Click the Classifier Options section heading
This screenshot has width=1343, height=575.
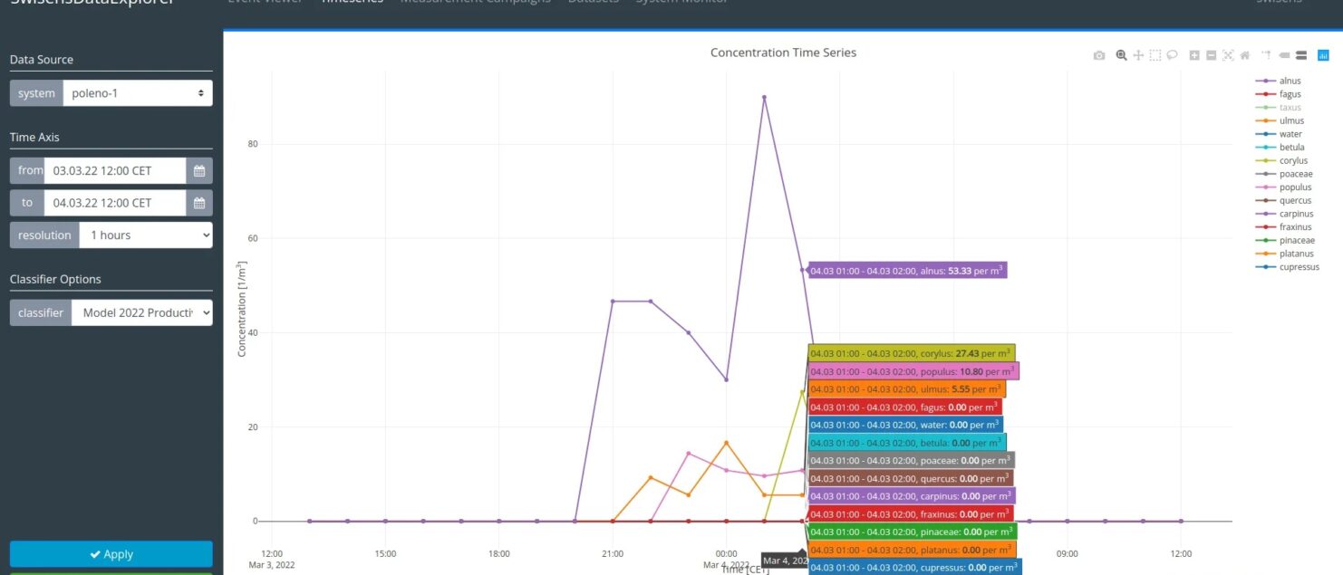point(55,280)
